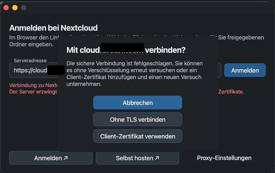The height and width of the screenshot is (173, 275).
Task: Choose Ohne TLS verbinden
Action: 137,119
